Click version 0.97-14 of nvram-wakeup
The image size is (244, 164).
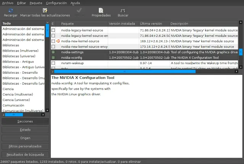tap(146, 63)
